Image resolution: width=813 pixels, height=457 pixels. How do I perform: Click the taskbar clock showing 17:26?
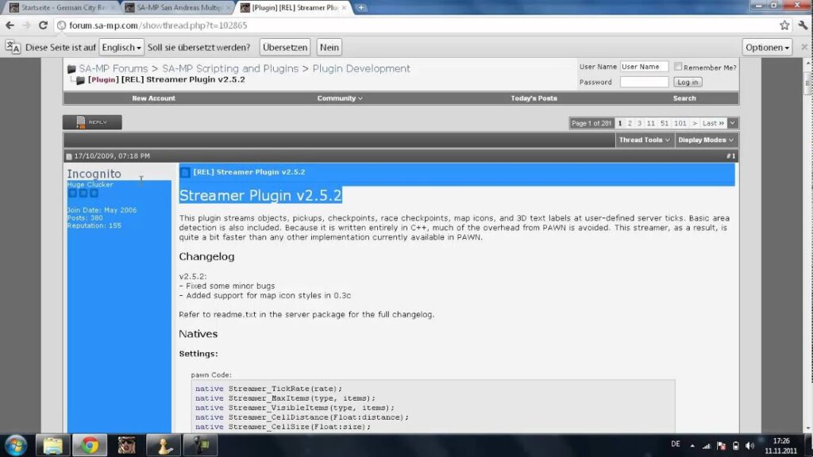click(x=781, y=446)
